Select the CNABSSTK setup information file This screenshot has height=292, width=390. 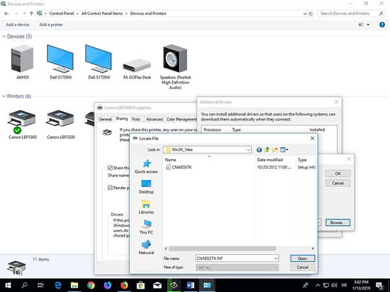click(x=179, y=167)
